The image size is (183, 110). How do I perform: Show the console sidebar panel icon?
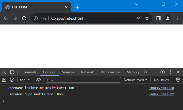click(4, 80)
